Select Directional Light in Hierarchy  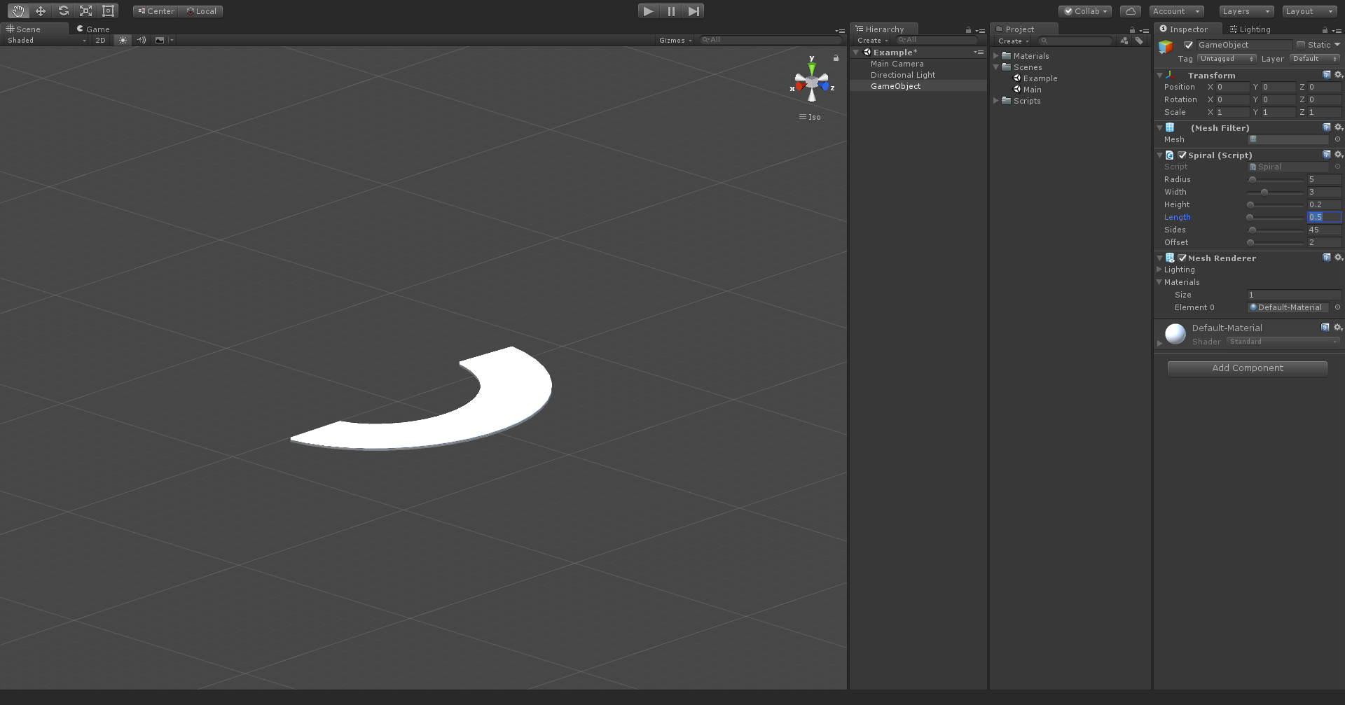coord(903,75)
